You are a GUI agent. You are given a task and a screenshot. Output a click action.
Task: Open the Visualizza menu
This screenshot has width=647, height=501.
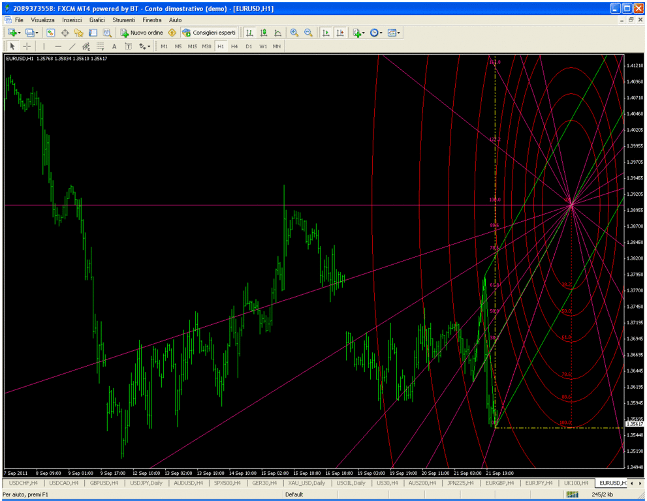point(42,20)
